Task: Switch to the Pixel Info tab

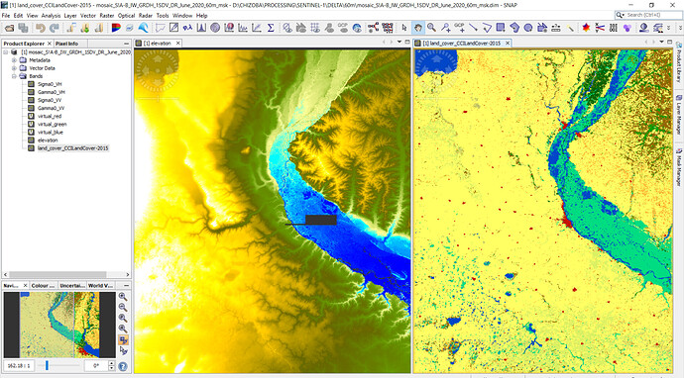Action: [x=66, y=44]
